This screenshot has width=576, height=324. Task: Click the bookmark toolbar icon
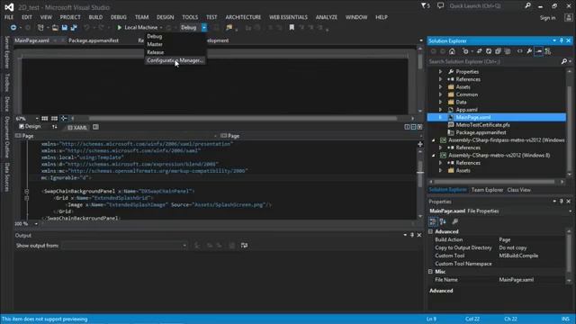(292, 28)
